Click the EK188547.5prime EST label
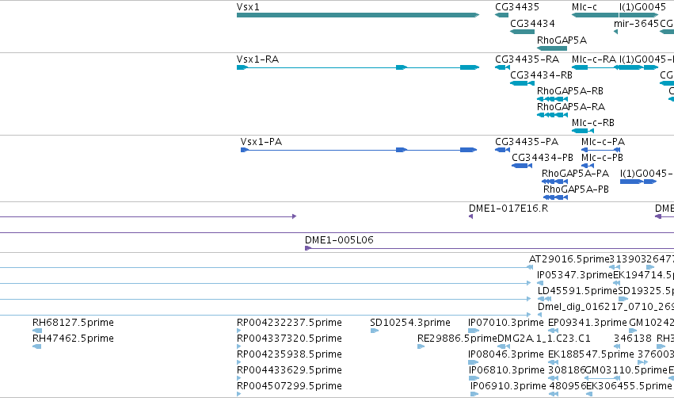Image resolution: width=674 pixels, height=398 pixels. pyautogui.click(x=591, y=354)
